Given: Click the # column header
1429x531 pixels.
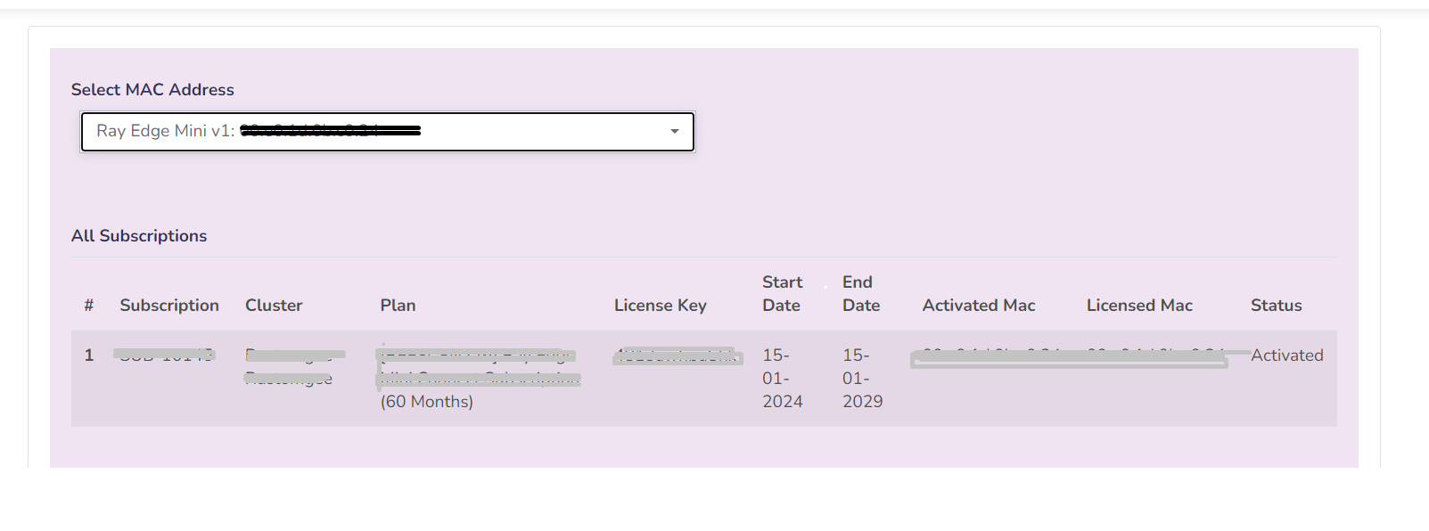Looking at the screenshot, I should click(x=89, y=306).
